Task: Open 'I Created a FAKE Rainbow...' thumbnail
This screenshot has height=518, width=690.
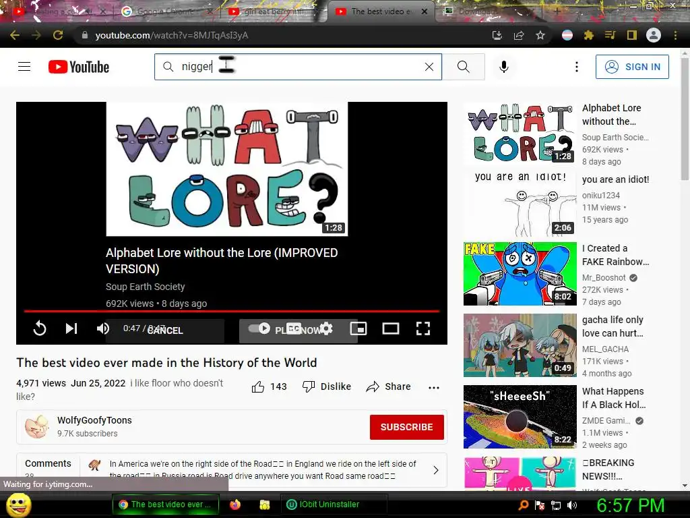Action: tap(520, 274)
